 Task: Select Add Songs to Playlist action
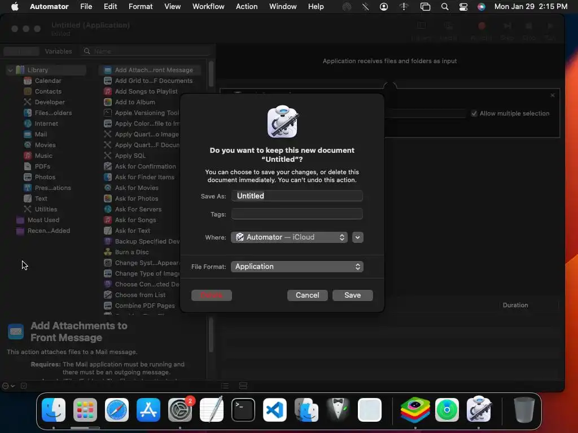146,91
